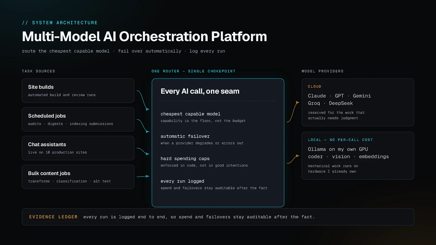Screen dimensions: 436x245
Task: Select the 'Site builds' card
Action: tap(78, 91)
